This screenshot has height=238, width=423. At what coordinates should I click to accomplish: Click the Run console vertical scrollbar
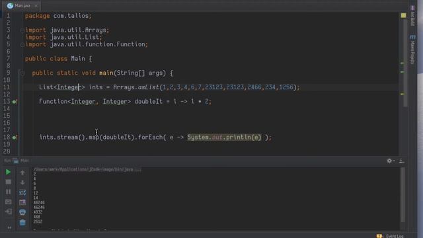[403, 194]
